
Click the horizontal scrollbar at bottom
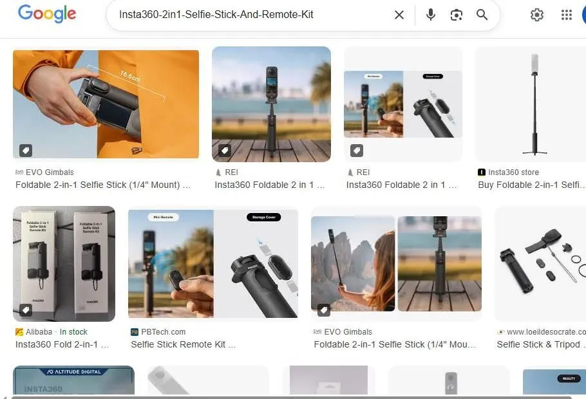(x=292, y=397)
